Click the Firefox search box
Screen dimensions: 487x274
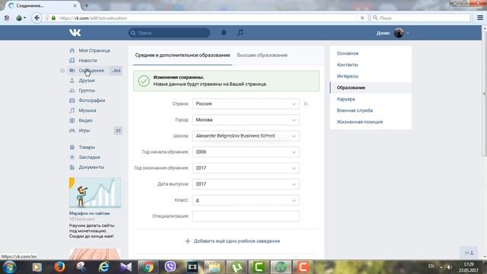click(421, 18)
